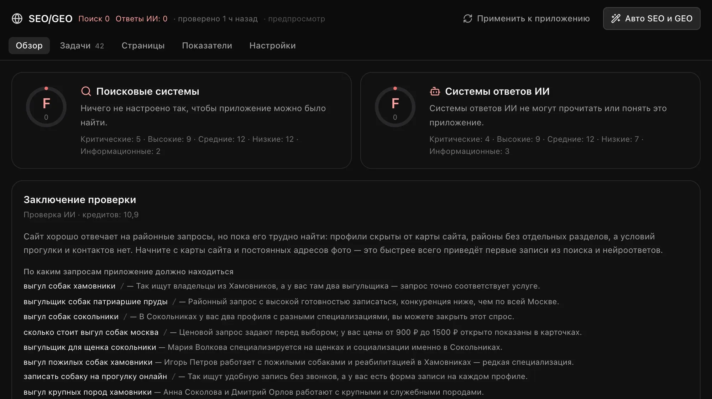Select the query выгул крупных пород хамовники

tap(88, 392)
